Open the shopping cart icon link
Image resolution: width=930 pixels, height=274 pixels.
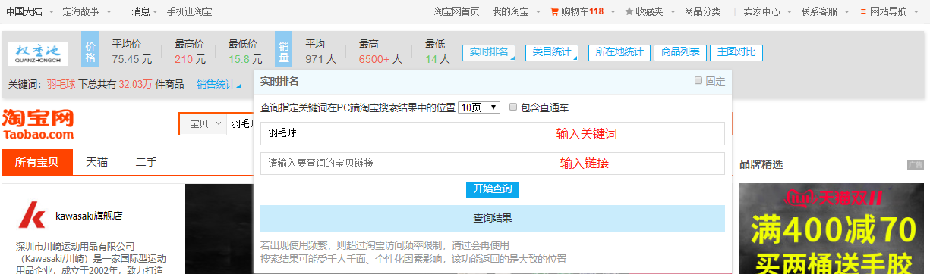coord(554,11)
